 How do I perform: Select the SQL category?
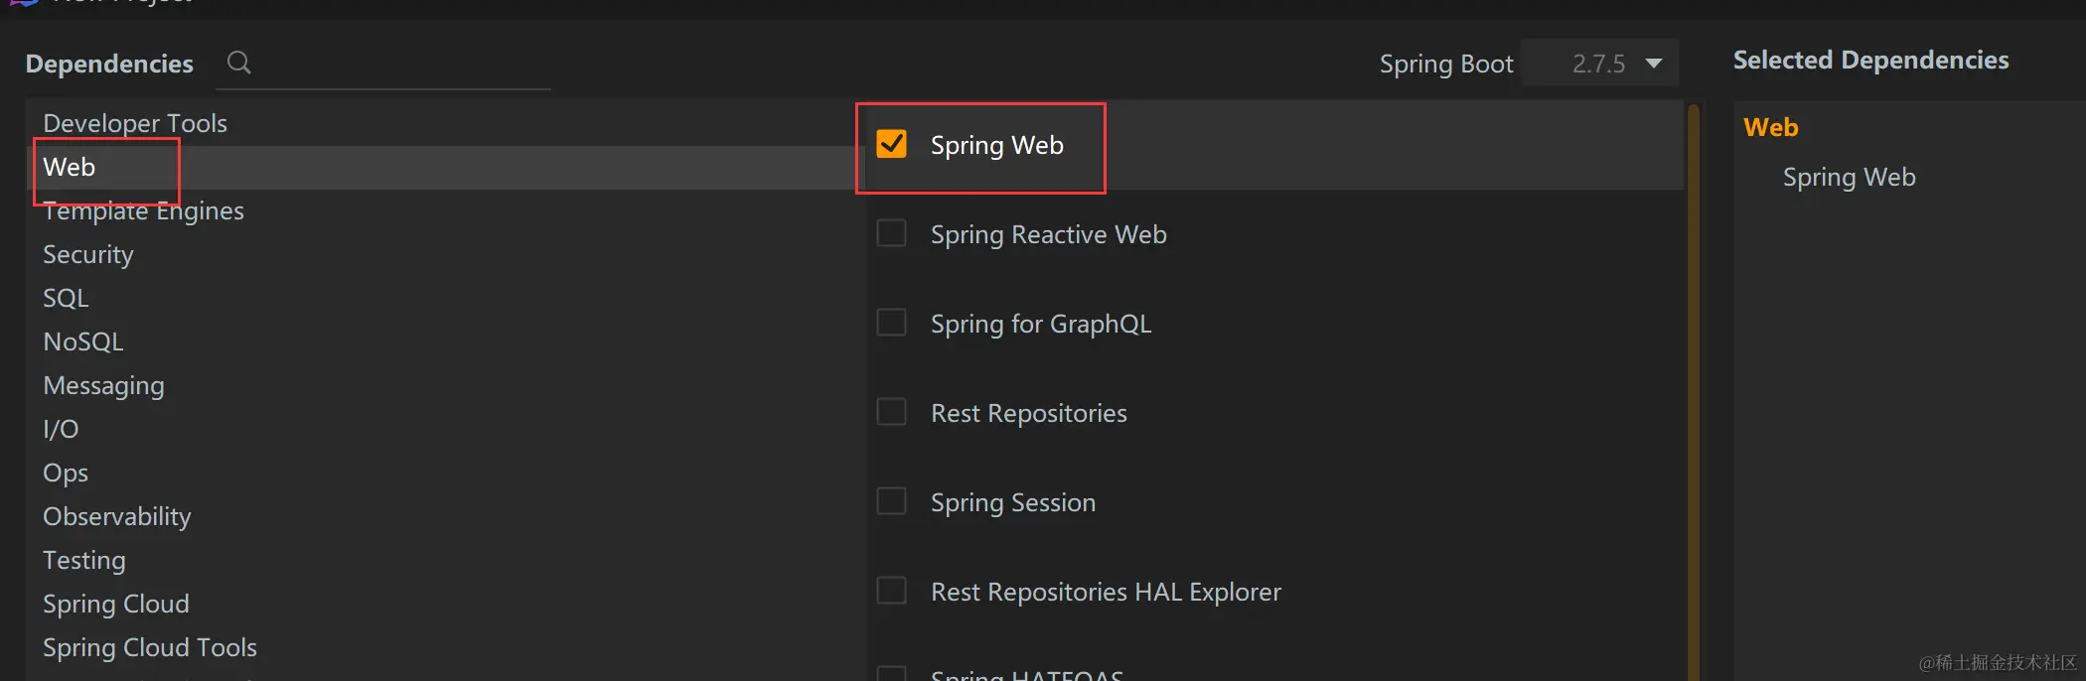pos(66,298)
